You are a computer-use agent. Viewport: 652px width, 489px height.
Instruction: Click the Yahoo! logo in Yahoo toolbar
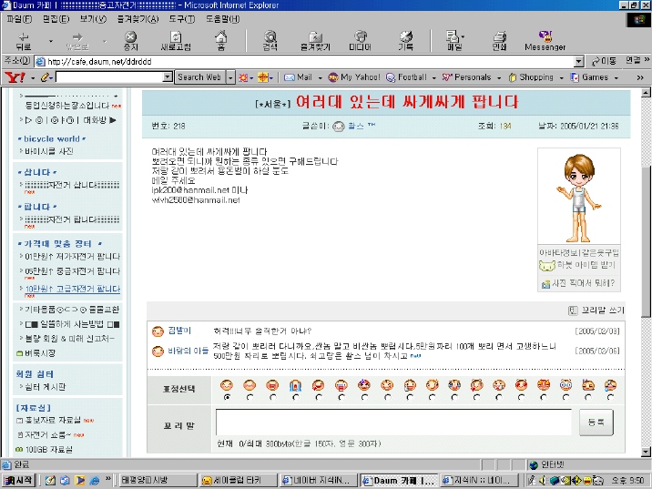point(15,77)
